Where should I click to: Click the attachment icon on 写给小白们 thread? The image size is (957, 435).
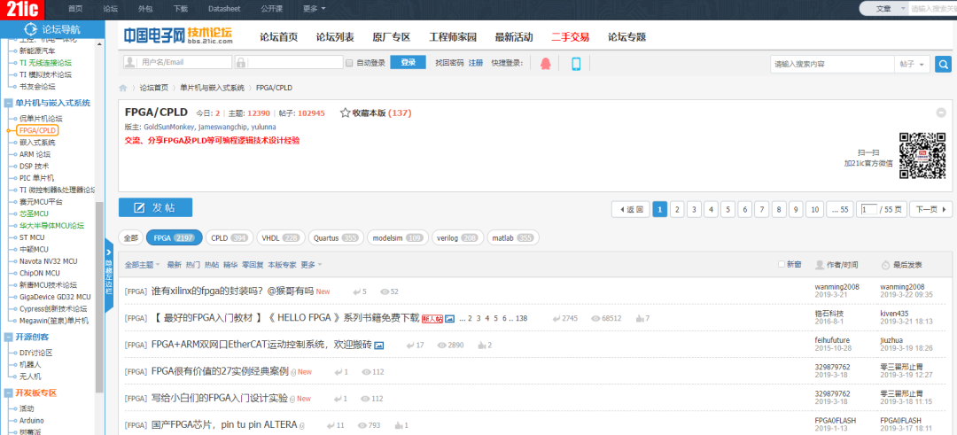pos(292,399)
